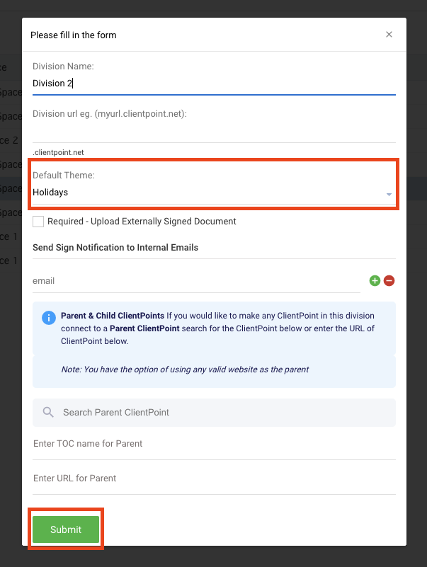Click the Default Theme label
This screenshot has height=567, width=427.
pos(64,176)
